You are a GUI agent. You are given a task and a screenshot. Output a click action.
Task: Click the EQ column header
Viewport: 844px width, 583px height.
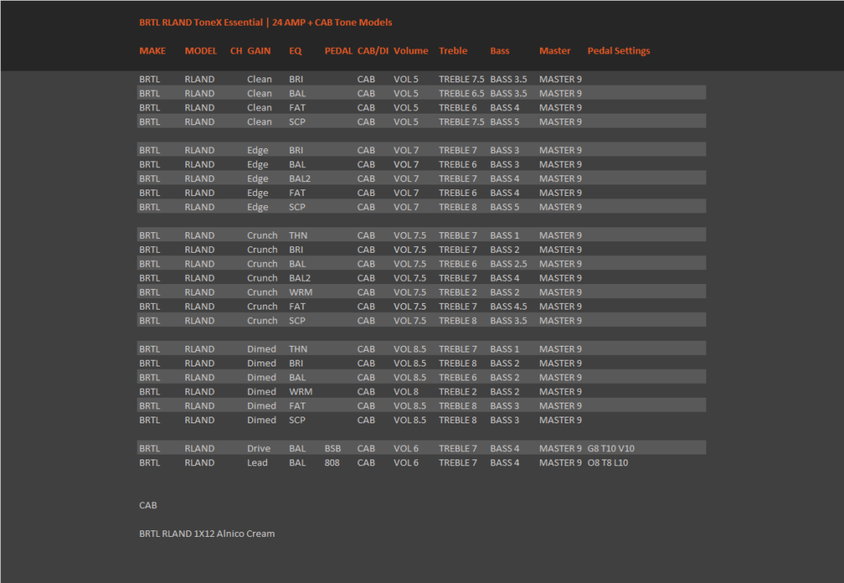tap(296, 50)
